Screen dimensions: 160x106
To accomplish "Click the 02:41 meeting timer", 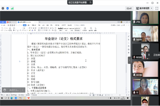I will (129, 8).
